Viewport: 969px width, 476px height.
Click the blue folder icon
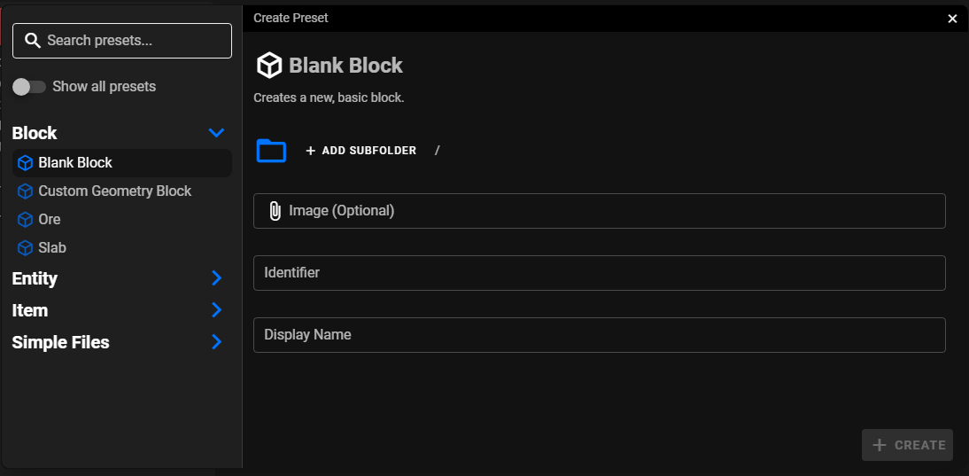(x=271, y=151)
